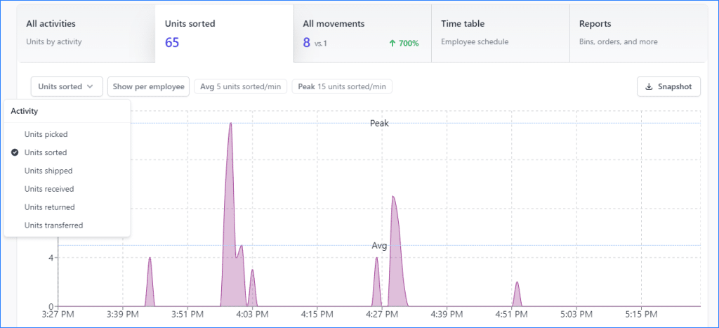Click the 3:39 PM axis label
This screenshot has height=328, width=719.
click(122, 315)
